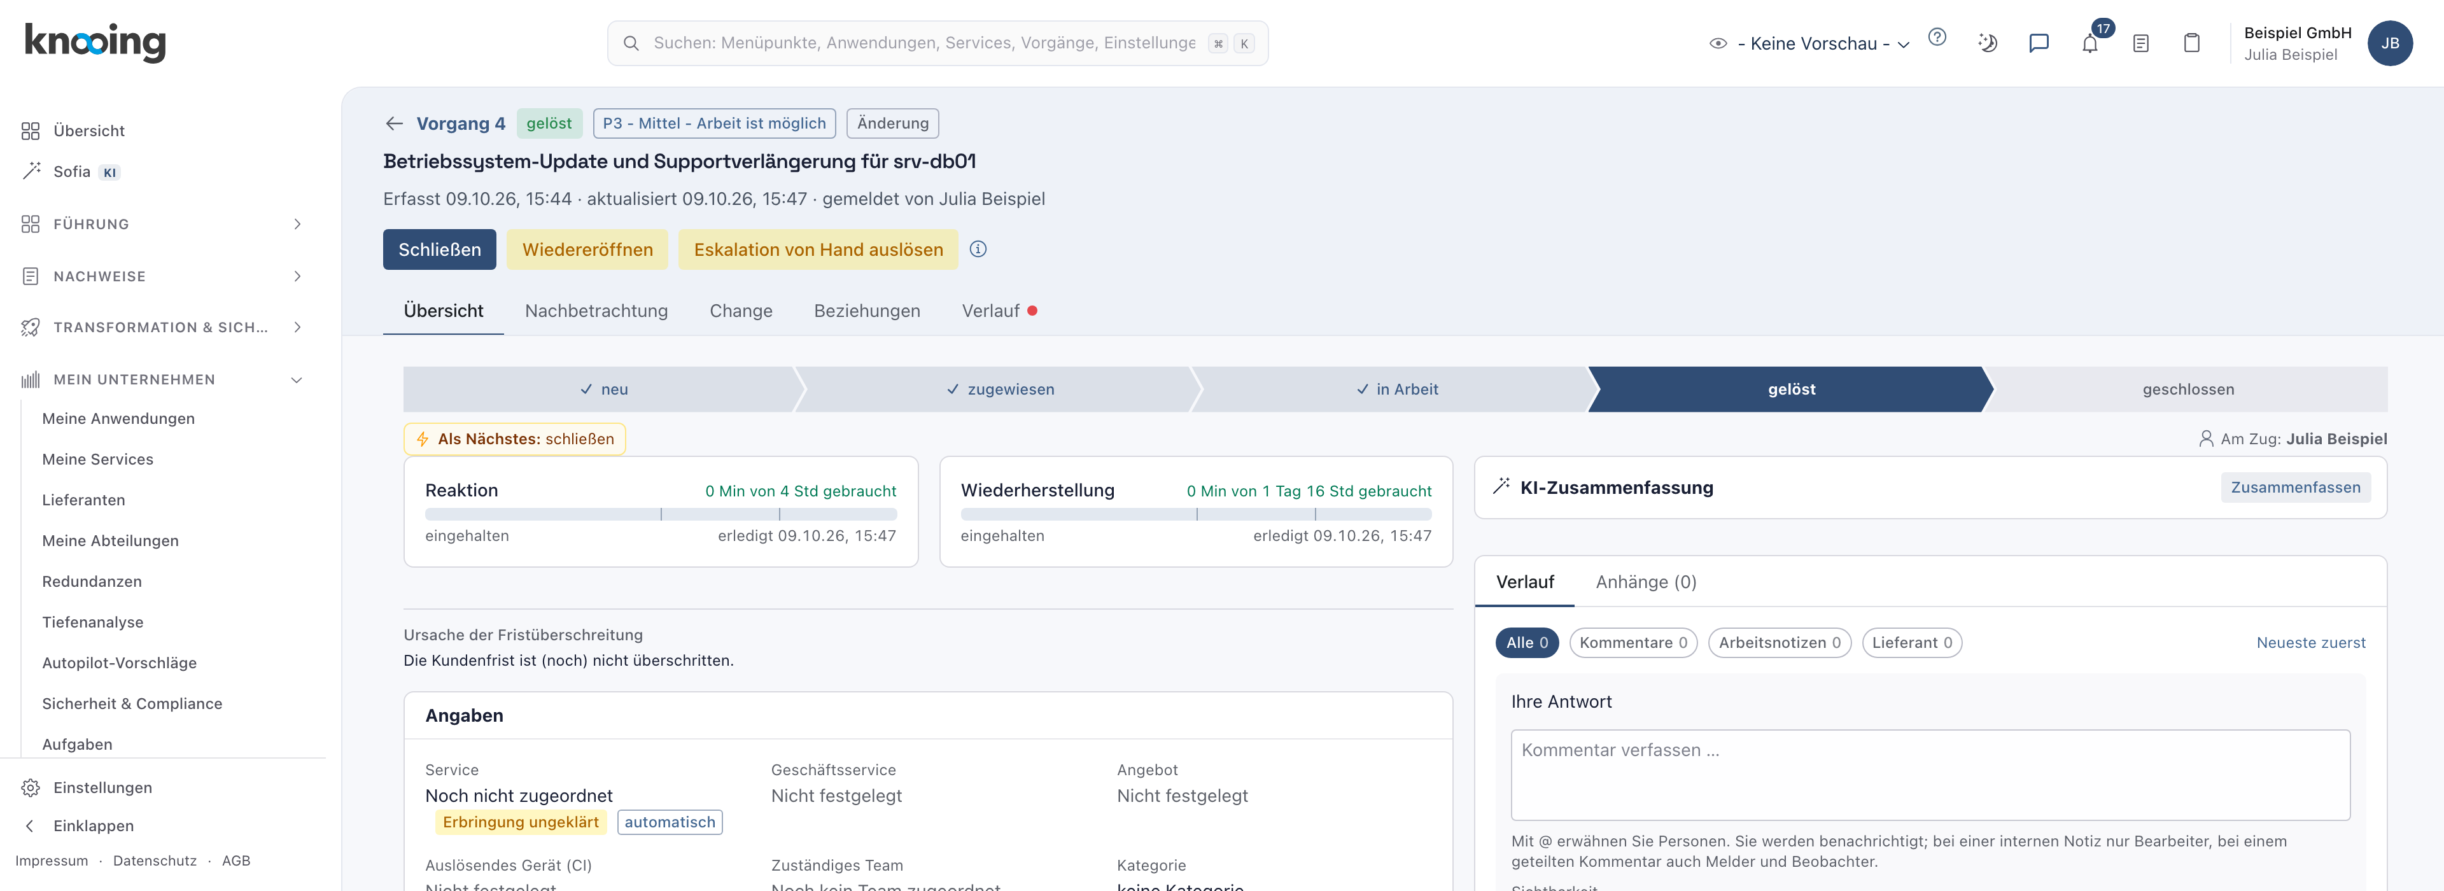
Task: Open the help question mark icon
Action: tap(1936, 37)
